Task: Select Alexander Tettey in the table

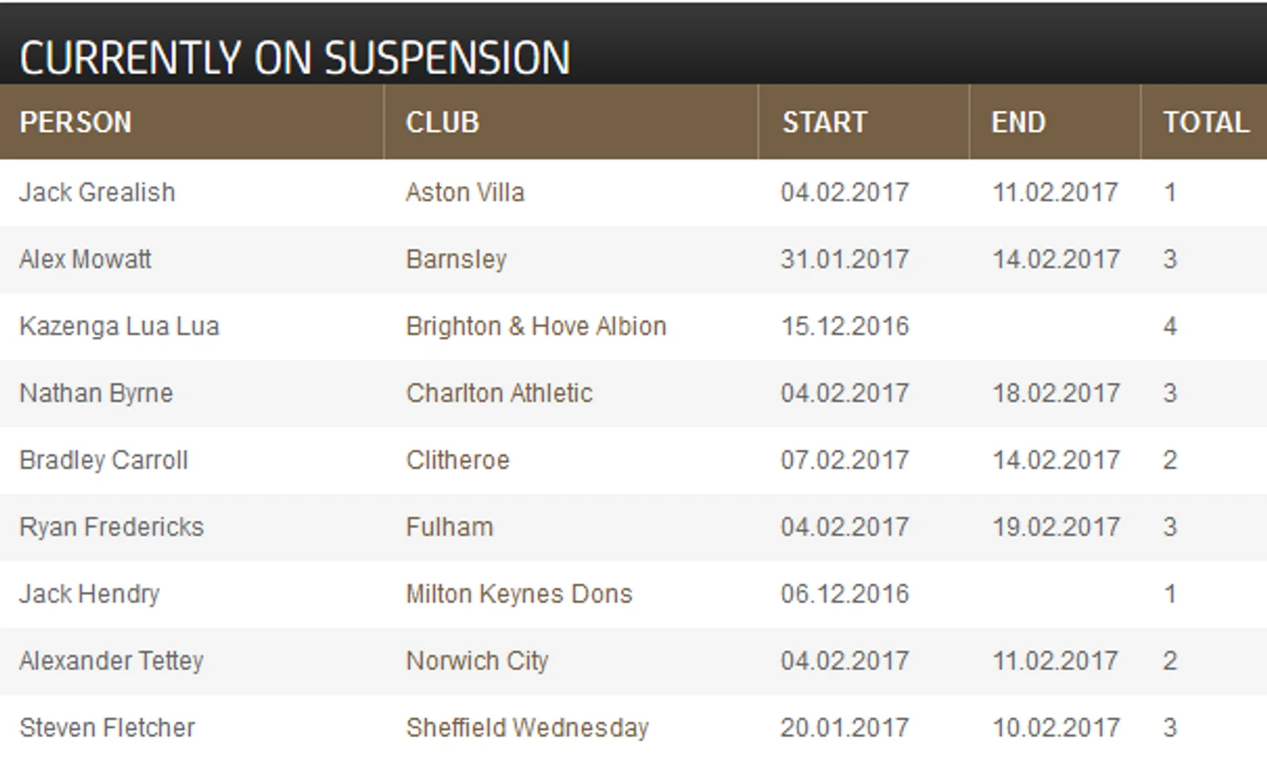Action: click(111, 660)
